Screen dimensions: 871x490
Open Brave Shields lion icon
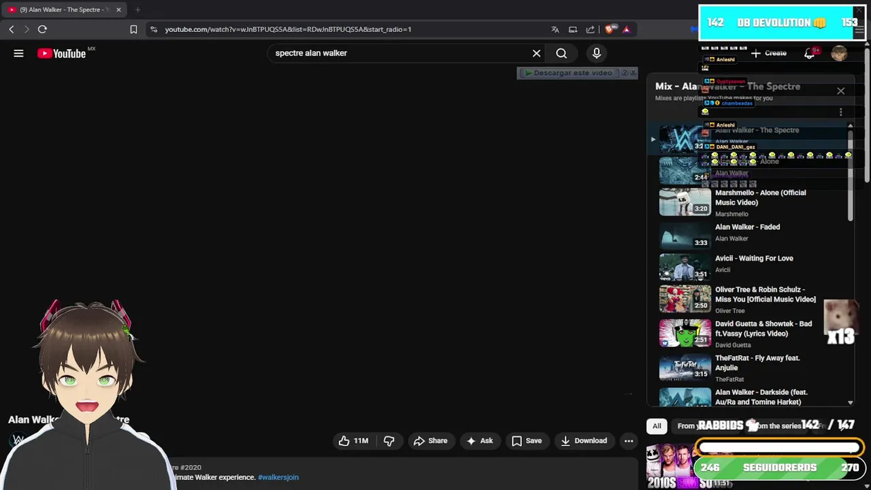pos(610,29)
